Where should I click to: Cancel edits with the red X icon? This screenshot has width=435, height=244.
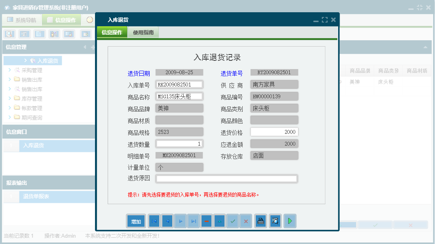(246, 221)
